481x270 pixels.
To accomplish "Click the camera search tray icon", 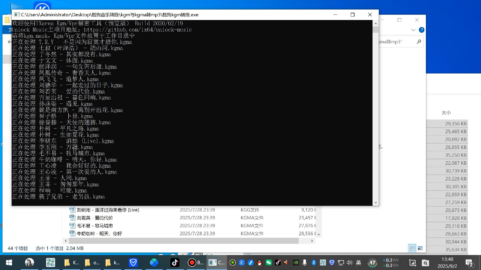I will coord(425,263).
